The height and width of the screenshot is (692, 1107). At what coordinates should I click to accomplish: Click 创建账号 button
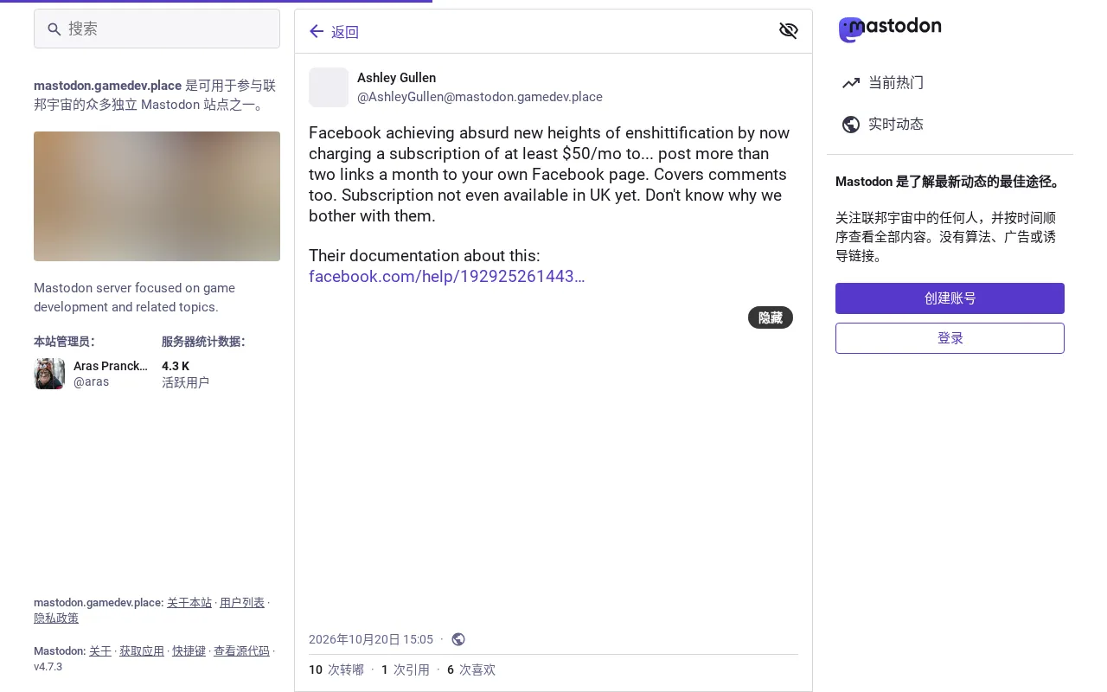pyautogui.click(x=950, y=298)
